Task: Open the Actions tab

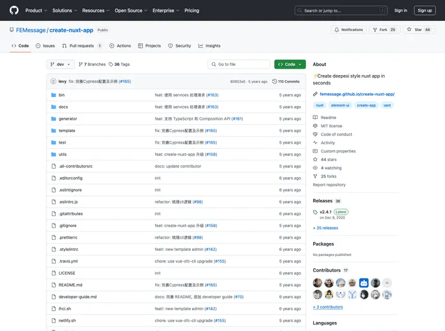Action: [x=120, y=46]
